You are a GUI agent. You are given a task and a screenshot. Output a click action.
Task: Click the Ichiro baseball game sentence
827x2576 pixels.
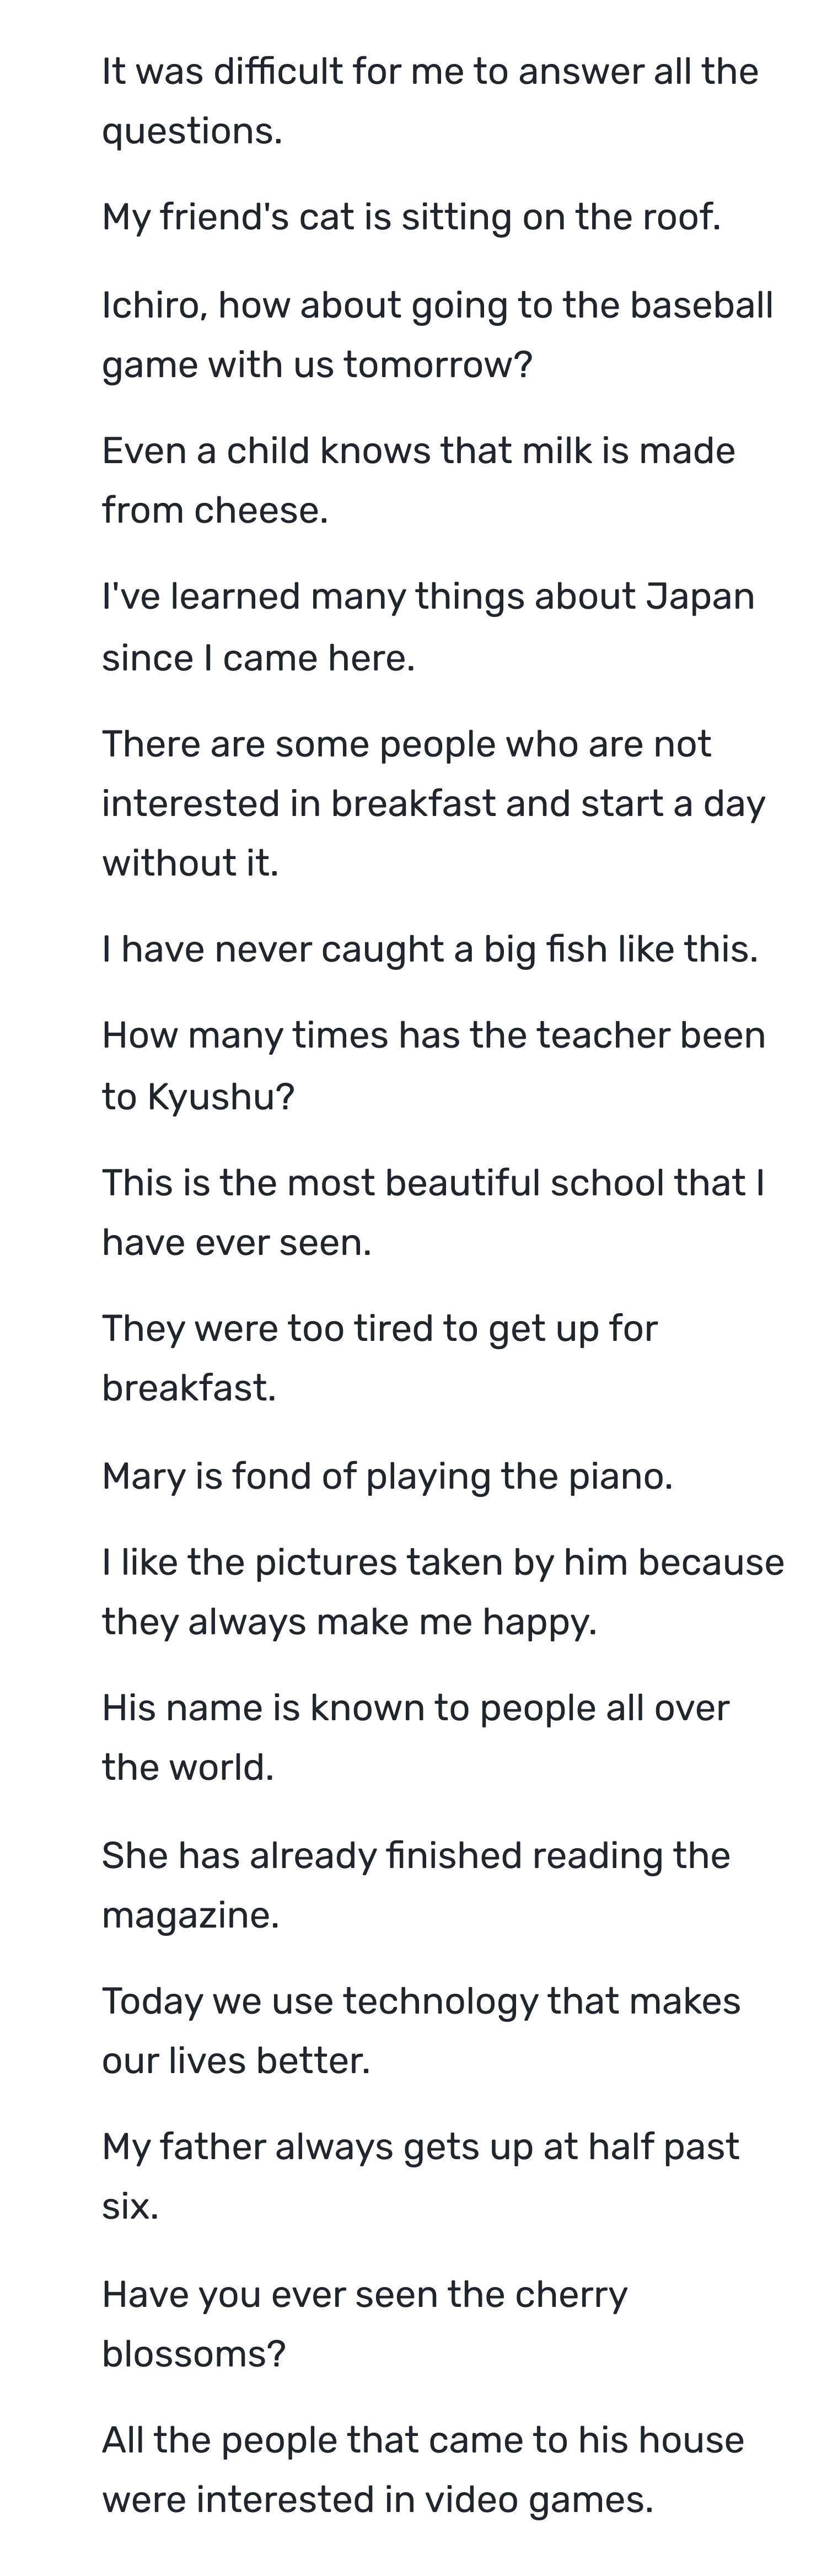pyautogui.click(x=437, y=334)
